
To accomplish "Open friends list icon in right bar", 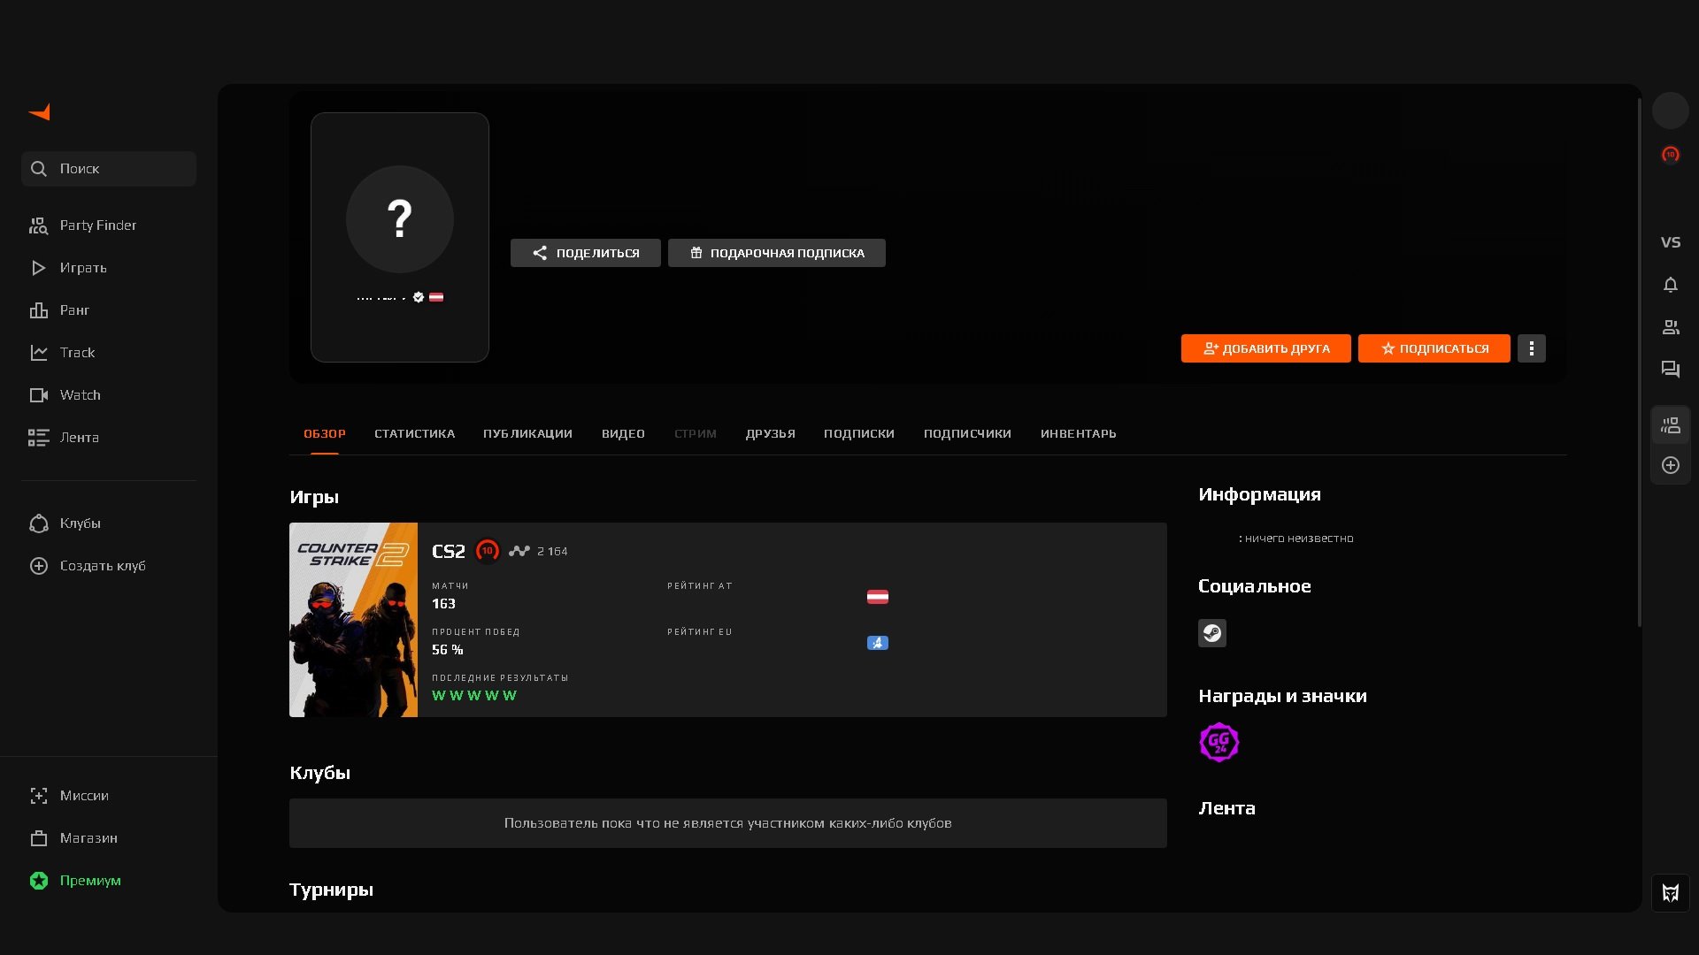I will pos(1671,327).
